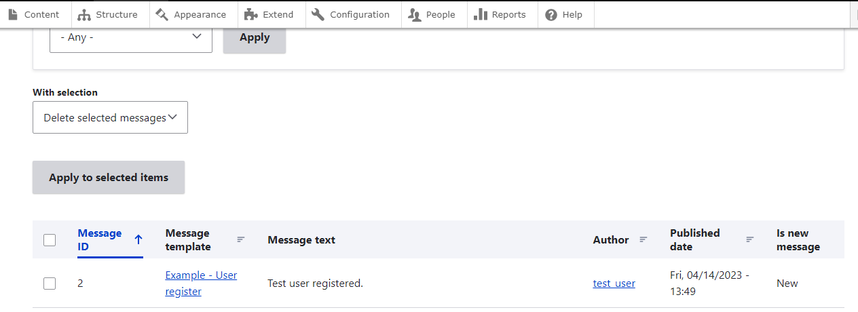Check the box for message 2
This screenshot has height=312, width=858.
(50, 284)
